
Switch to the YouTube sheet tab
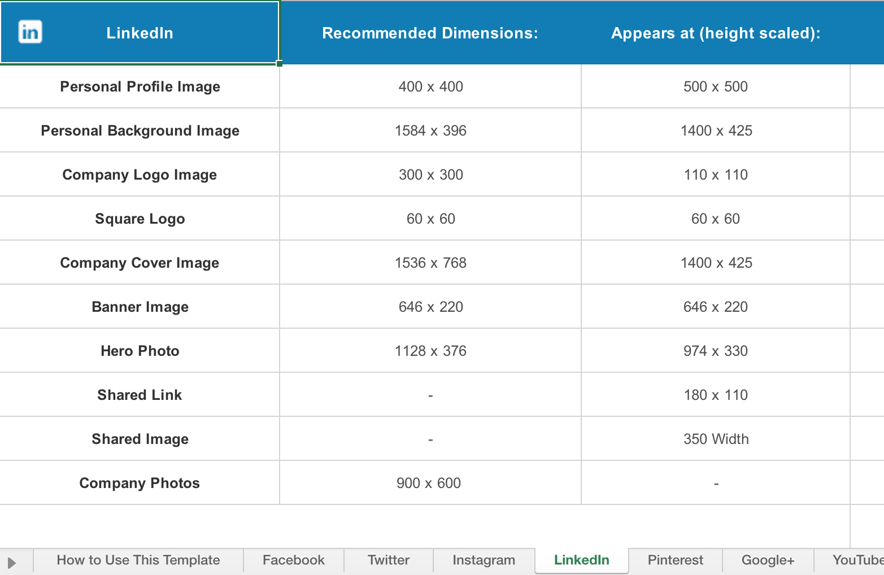[x=850, y=560]
